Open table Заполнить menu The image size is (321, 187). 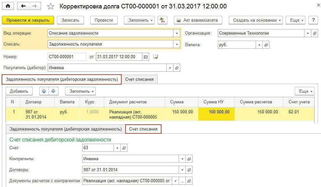(81, 91)
